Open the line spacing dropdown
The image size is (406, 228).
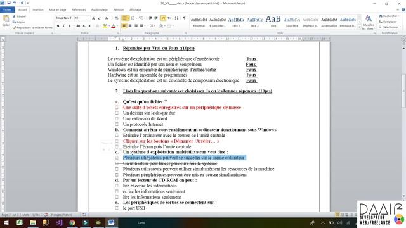click(152, 26)
